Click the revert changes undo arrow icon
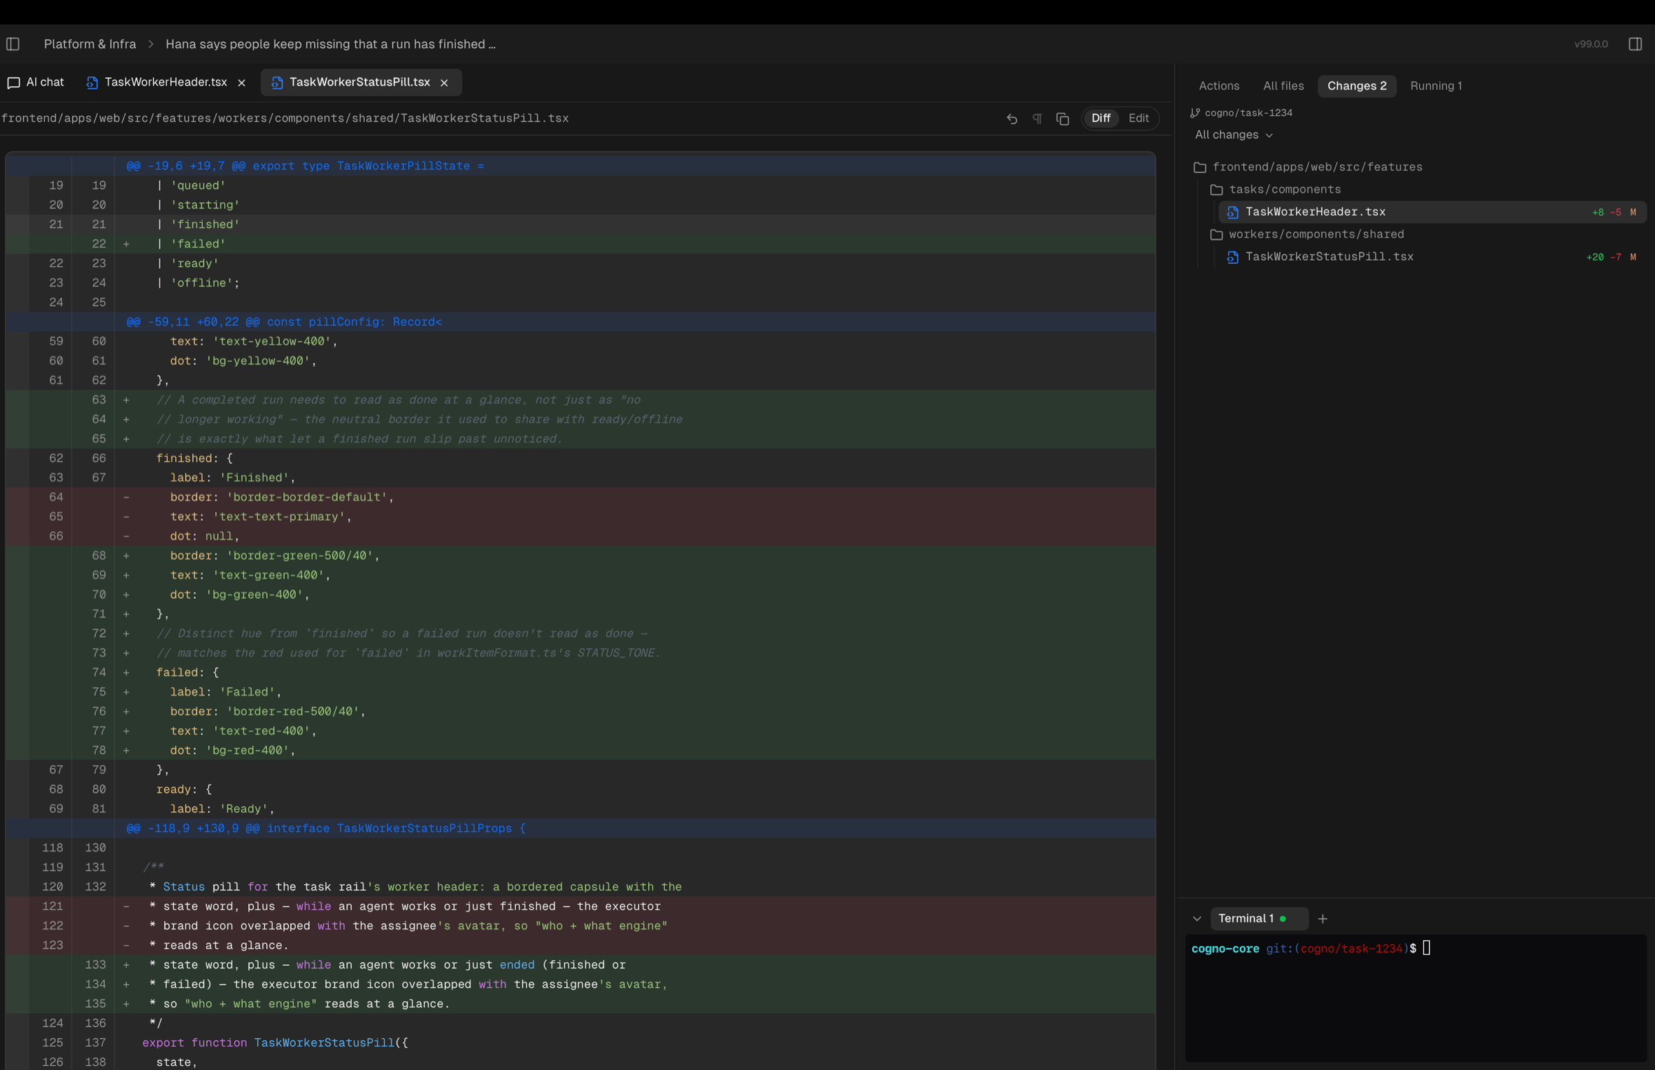The width and height of the screenshot is (1655, 1070). click(1012, 119)
